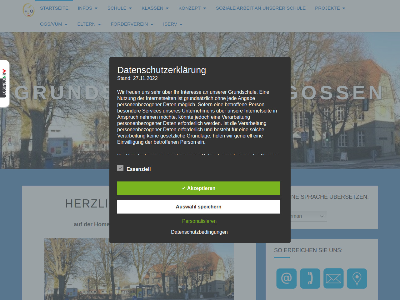
Task: Toggle the Essenziell checkbox
Action: [120, 168]
